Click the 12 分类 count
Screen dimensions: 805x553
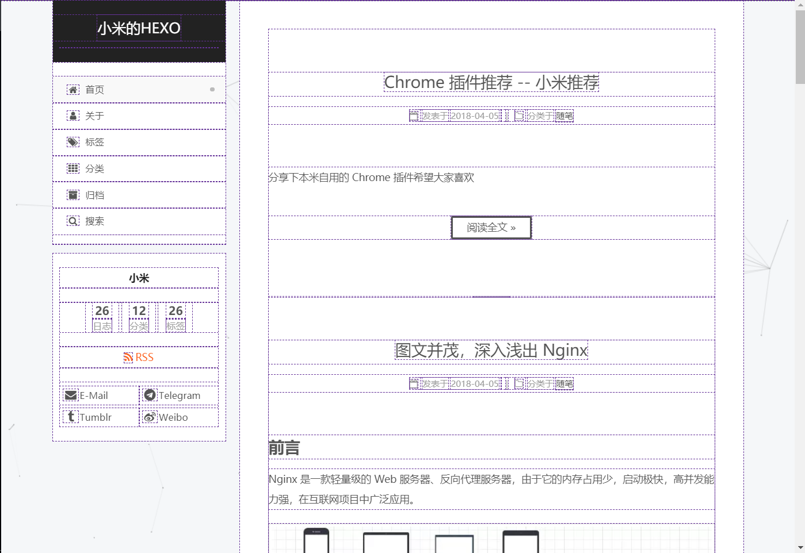[139, 317]
